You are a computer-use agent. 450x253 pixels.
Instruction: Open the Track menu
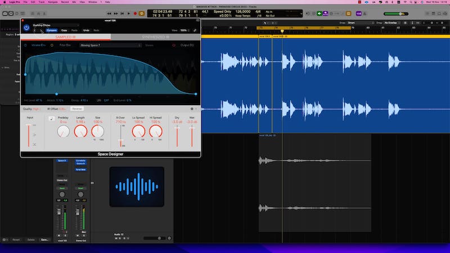point(42,2)
